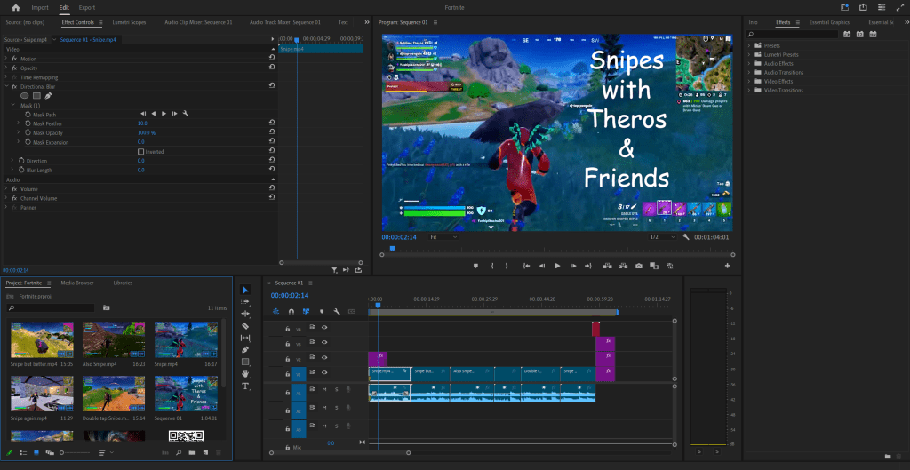Switch to Import workspace tab
Image resolution: width=910 pixels, height=470 pixels.
click(x=40, y=7)
